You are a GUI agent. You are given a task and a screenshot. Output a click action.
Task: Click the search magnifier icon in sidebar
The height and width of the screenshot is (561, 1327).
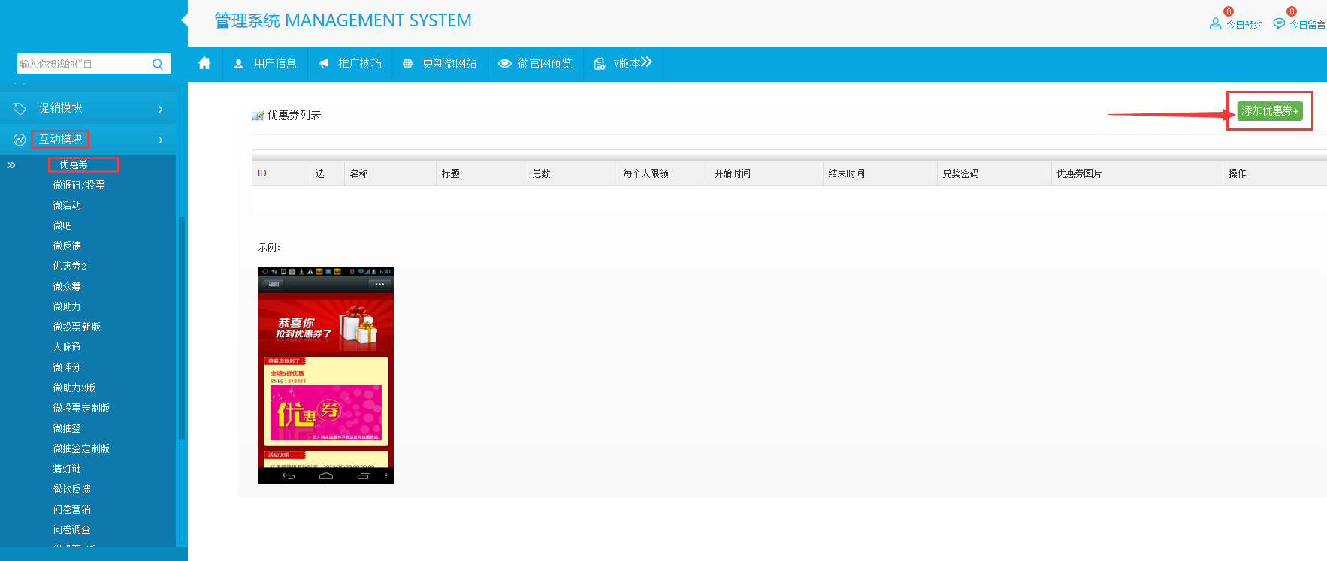tap(158, 64)
